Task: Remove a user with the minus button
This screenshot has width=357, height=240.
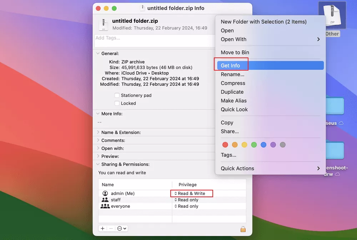Action: click(x=111, y=228)
